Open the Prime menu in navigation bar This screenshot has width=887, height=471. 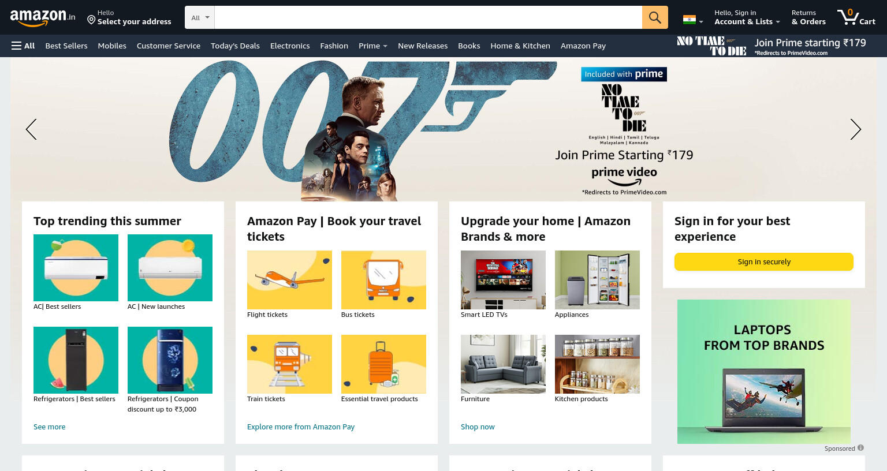pyautogui.click(x=372, y=46)
